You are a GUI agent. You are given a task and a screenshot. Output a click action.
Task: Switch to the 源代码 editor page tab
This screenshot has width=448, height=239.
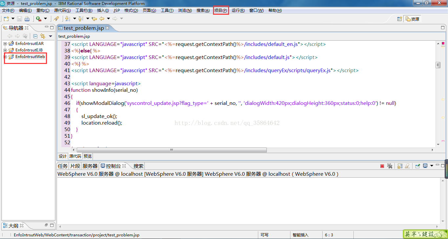tap(75, 156)
